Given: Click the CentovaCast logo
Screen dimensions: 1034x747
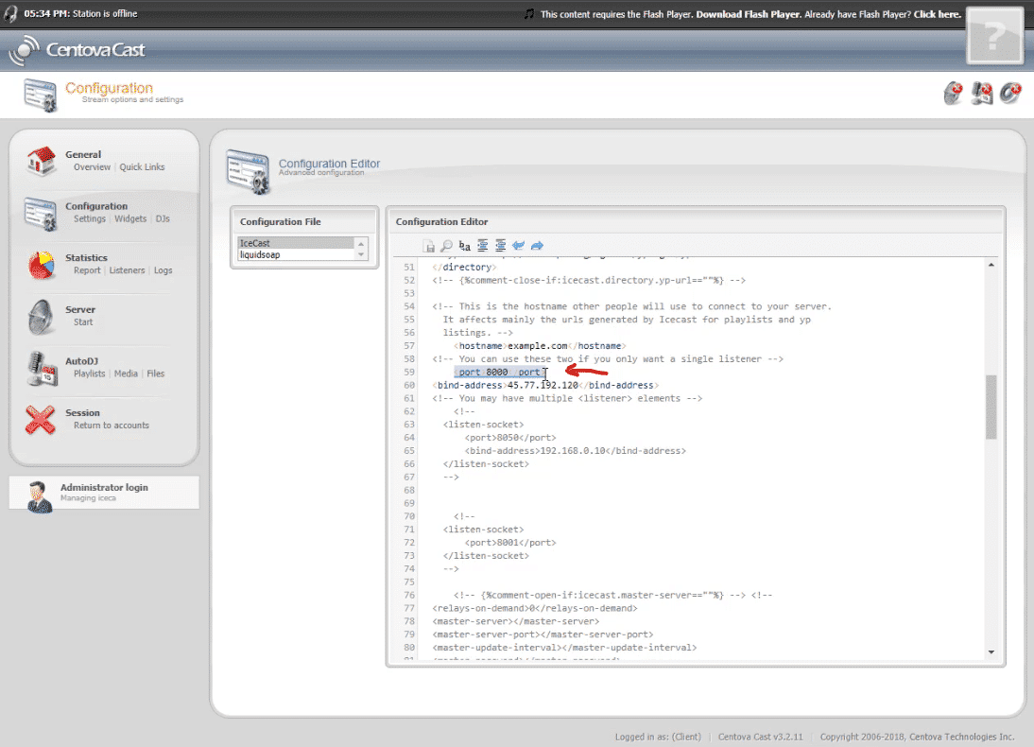Looking at the screenshot, I should coord(78,49).
